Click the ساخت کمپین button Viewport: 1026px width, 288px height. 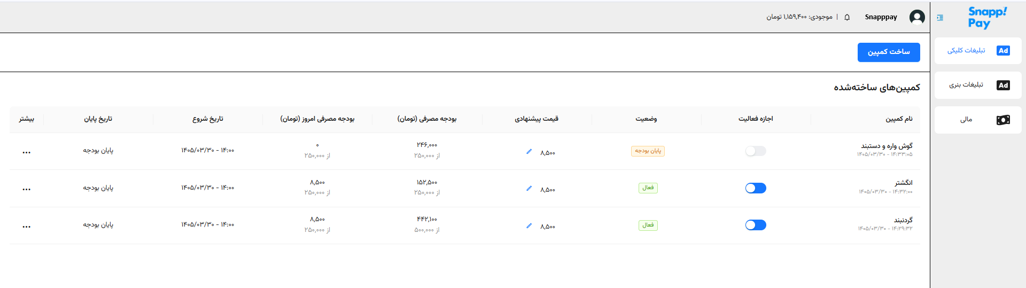(x=889, y=52)
